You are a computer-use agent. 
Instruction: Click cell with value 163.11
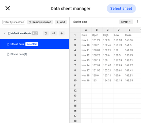(108, 76)
